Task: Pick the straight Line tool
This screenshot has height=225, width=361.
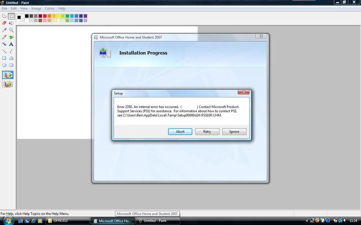Action: pos(4,51)
